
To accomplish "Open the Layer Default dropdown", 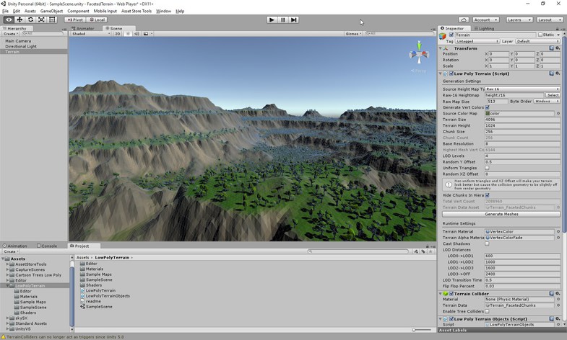I will point(537,41).
